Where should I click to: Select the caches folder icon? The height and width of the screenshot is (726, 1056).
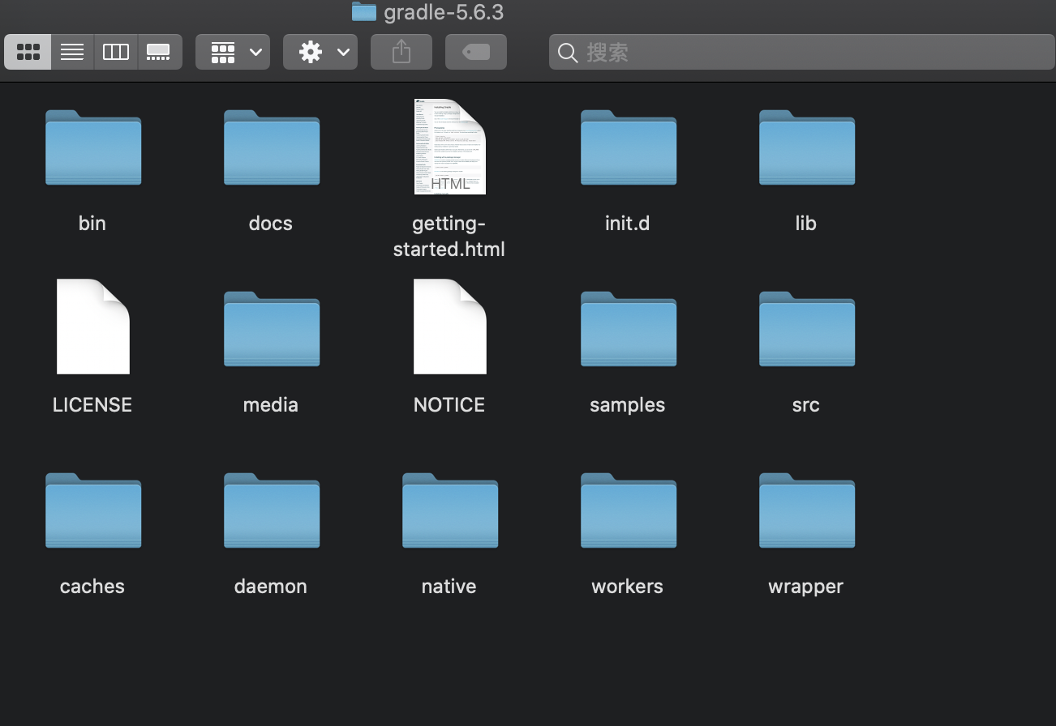tap(93, 510)
